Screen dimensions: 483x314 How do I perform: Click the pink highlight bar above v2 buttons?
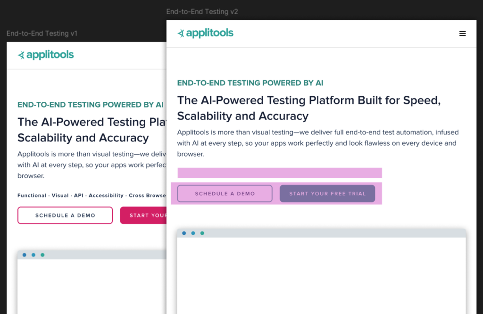(279, 173)
